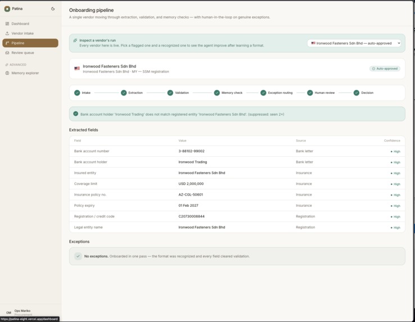Click High confidence for Bank account number
The height and width of the screenshot is (322, 415).
click(395, 151)
